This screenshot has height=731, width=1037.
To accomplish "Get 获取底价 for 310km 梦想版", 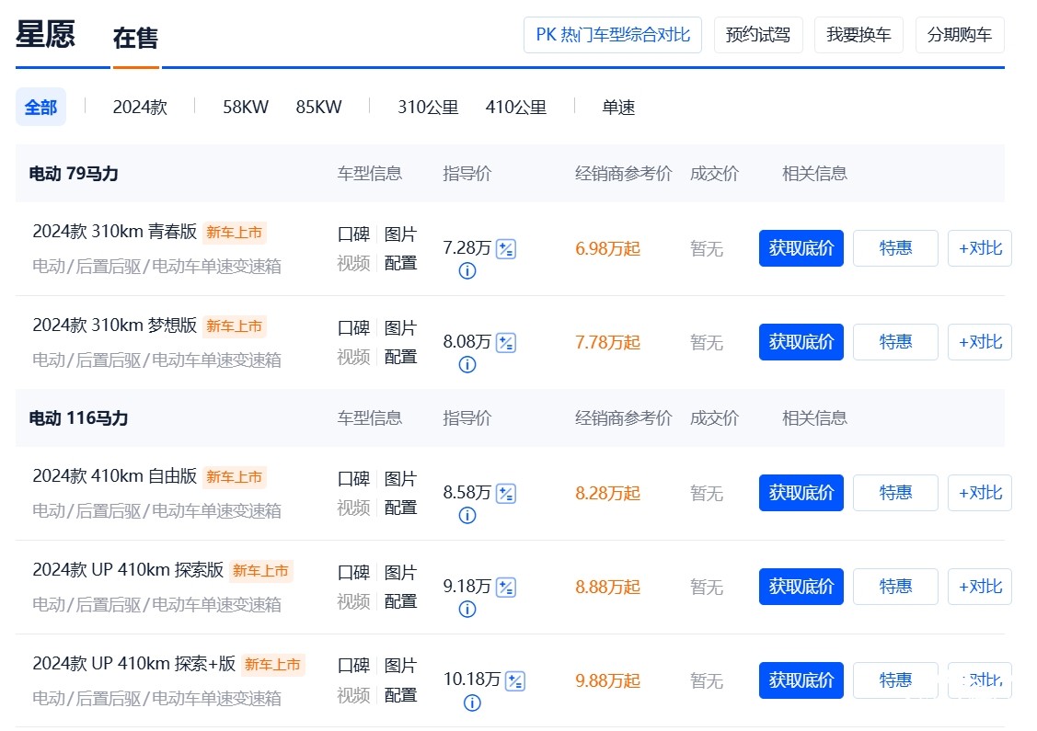I will click(x=801, y=342).
